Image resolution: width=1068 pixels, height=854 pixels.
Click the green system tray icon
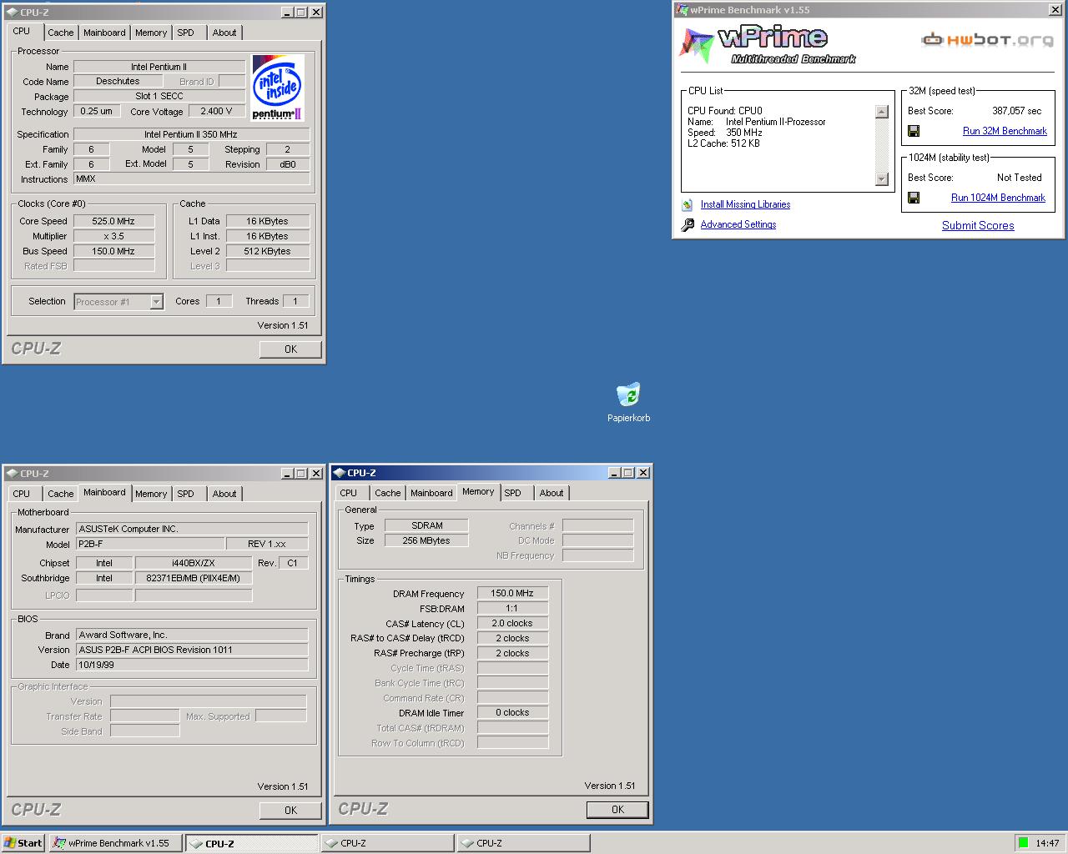(1024, 843)
